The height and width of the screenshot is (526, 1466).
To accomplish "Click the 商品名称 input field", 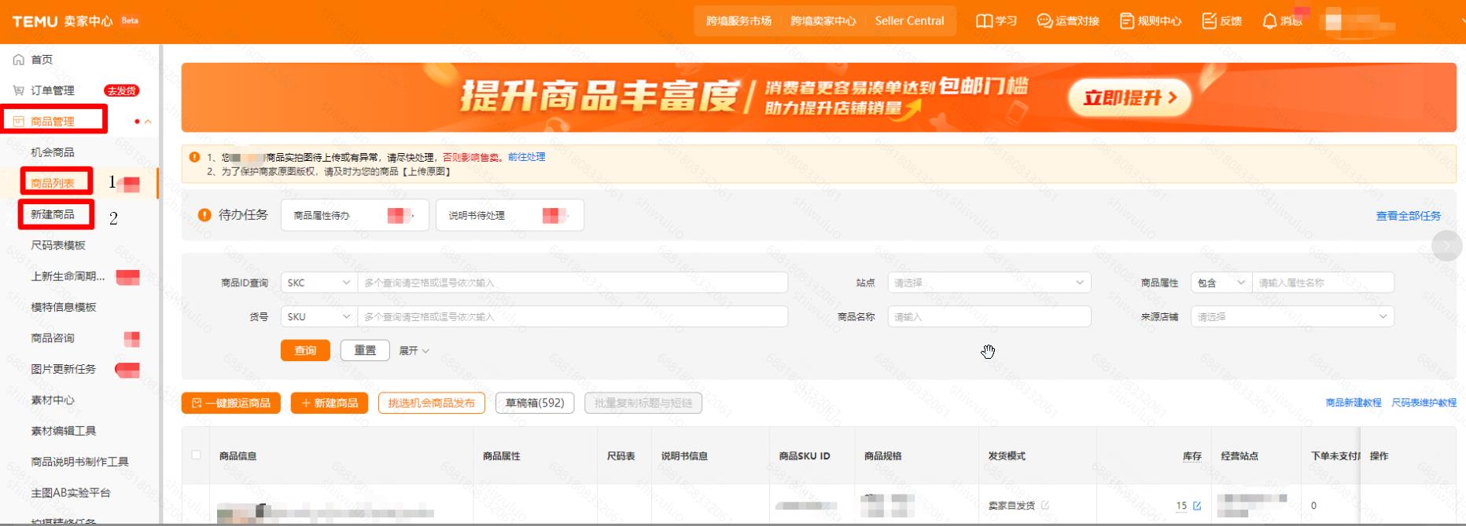I will [989, 317].
